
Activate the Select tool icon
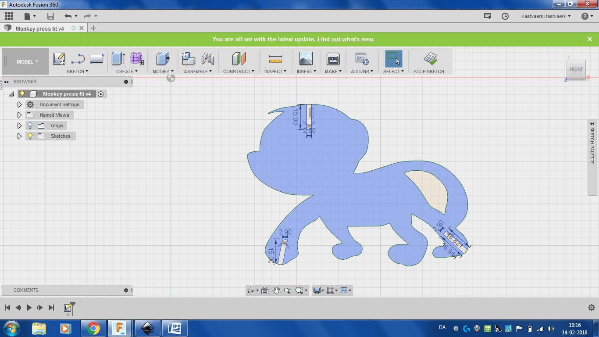[x=393, y=58]
